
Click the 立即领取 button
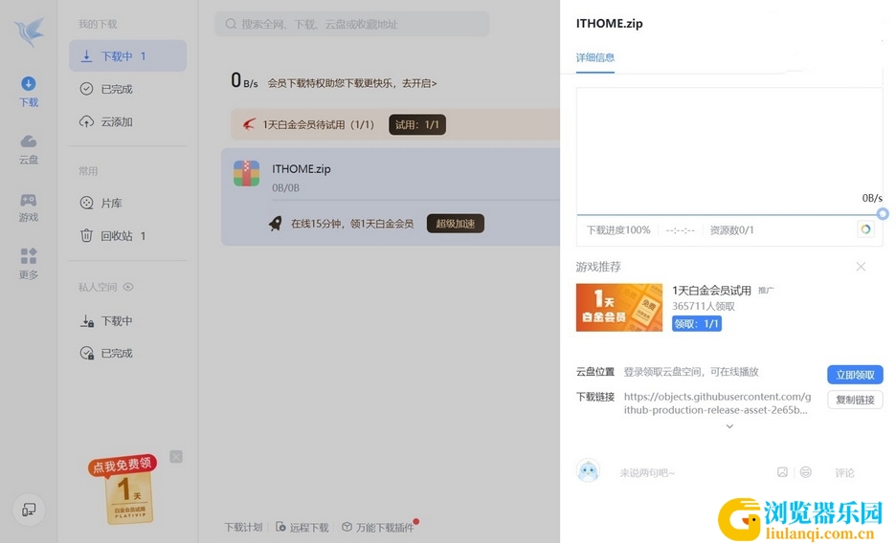855,375
